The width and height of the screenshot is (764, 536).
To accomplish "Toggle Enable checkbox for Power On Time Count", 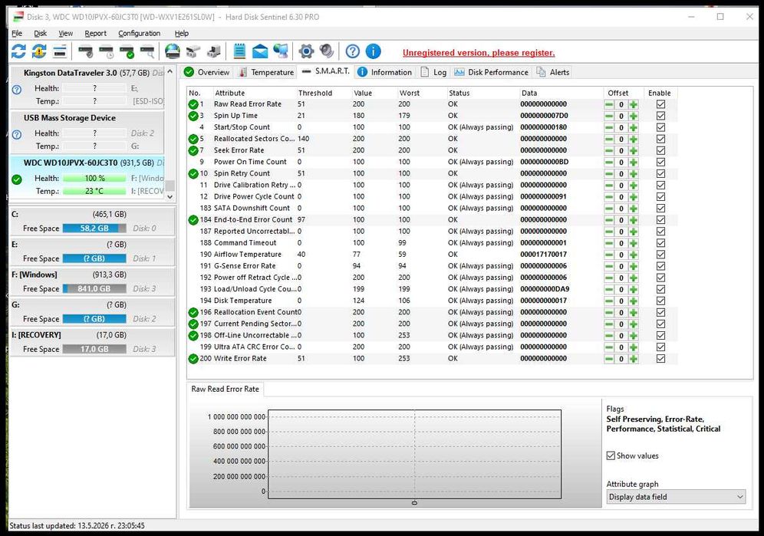I will point(660,163).
